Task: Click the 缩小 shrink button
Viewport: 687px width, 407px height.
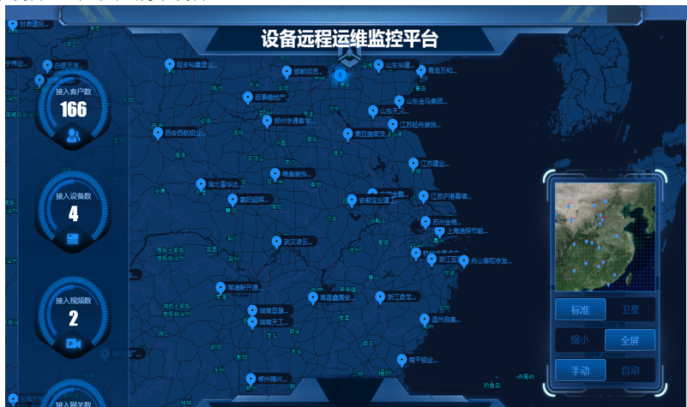Action: (x=580, y=340)
